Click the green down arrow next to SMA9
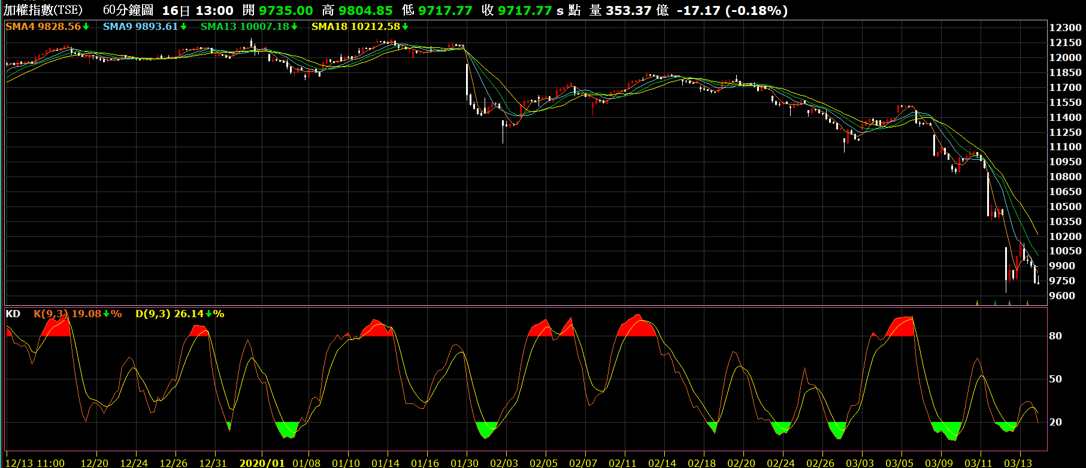Viewport: 1086px width, 468px height. pos(183,27)
